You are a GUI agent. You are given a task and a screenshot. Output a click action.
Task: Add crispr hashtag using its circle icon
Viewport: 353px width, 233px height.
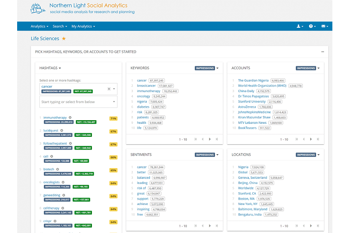point(55,221)
